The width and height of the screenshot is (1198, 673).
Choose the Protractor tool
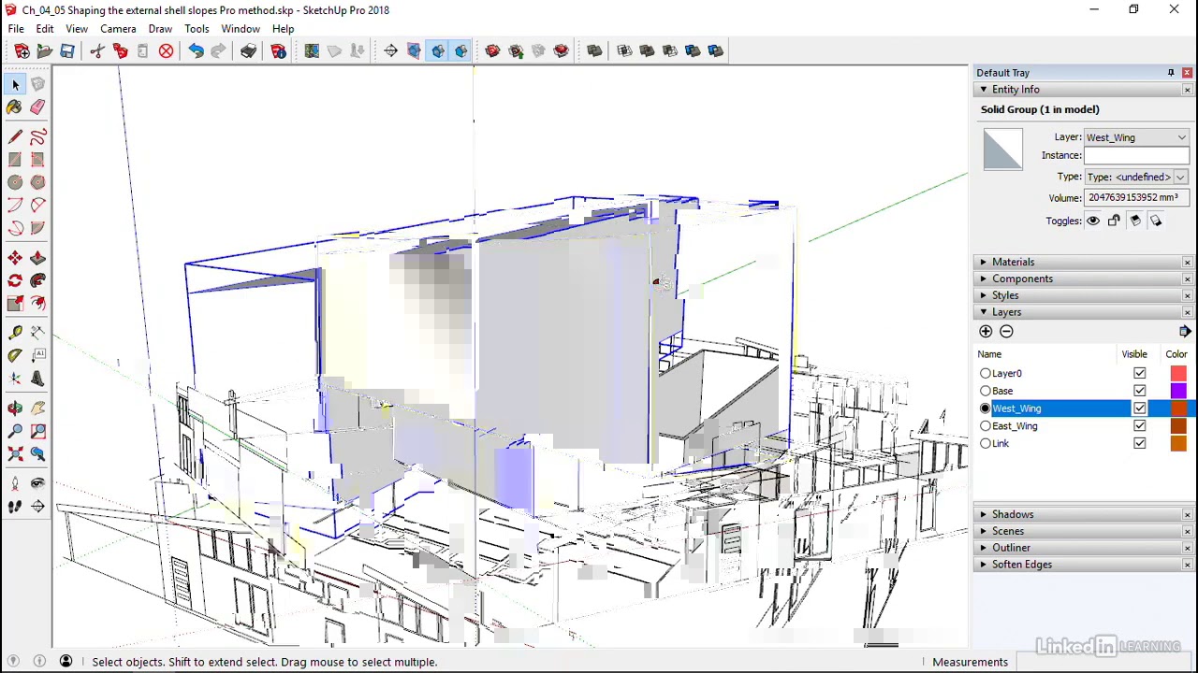pos(15,355)
